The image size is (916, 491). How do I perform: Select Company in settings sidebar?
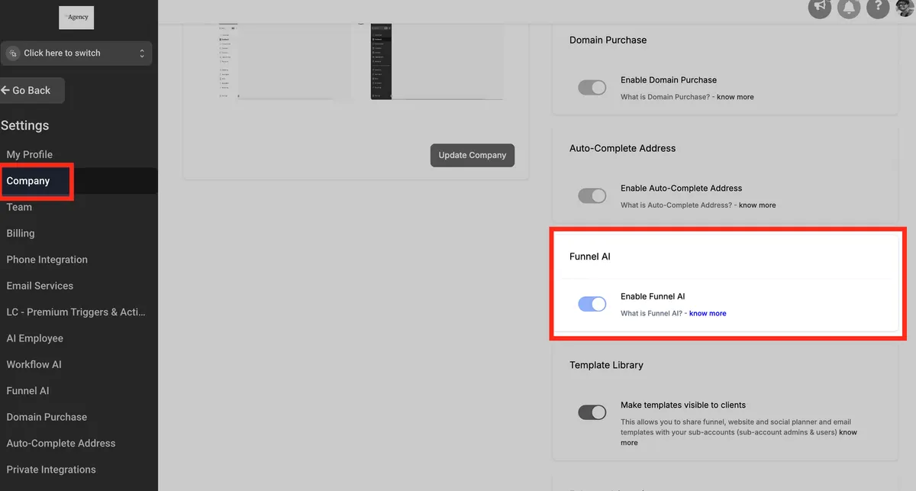coord(28,181)
